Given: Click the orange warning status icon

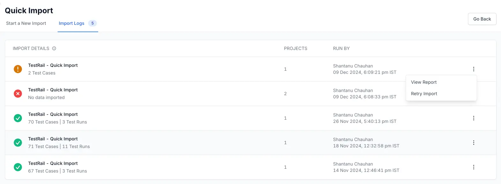Looking at the screenshot, I should pos(18,69).
